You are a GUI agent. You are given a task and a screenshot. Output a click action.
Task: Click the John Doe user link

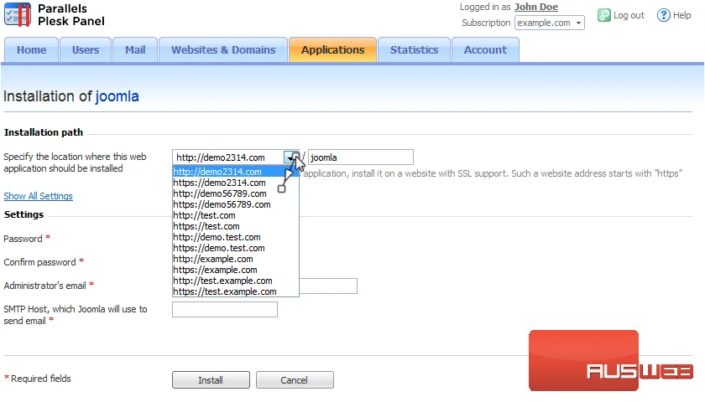click(x=536, y=7)
